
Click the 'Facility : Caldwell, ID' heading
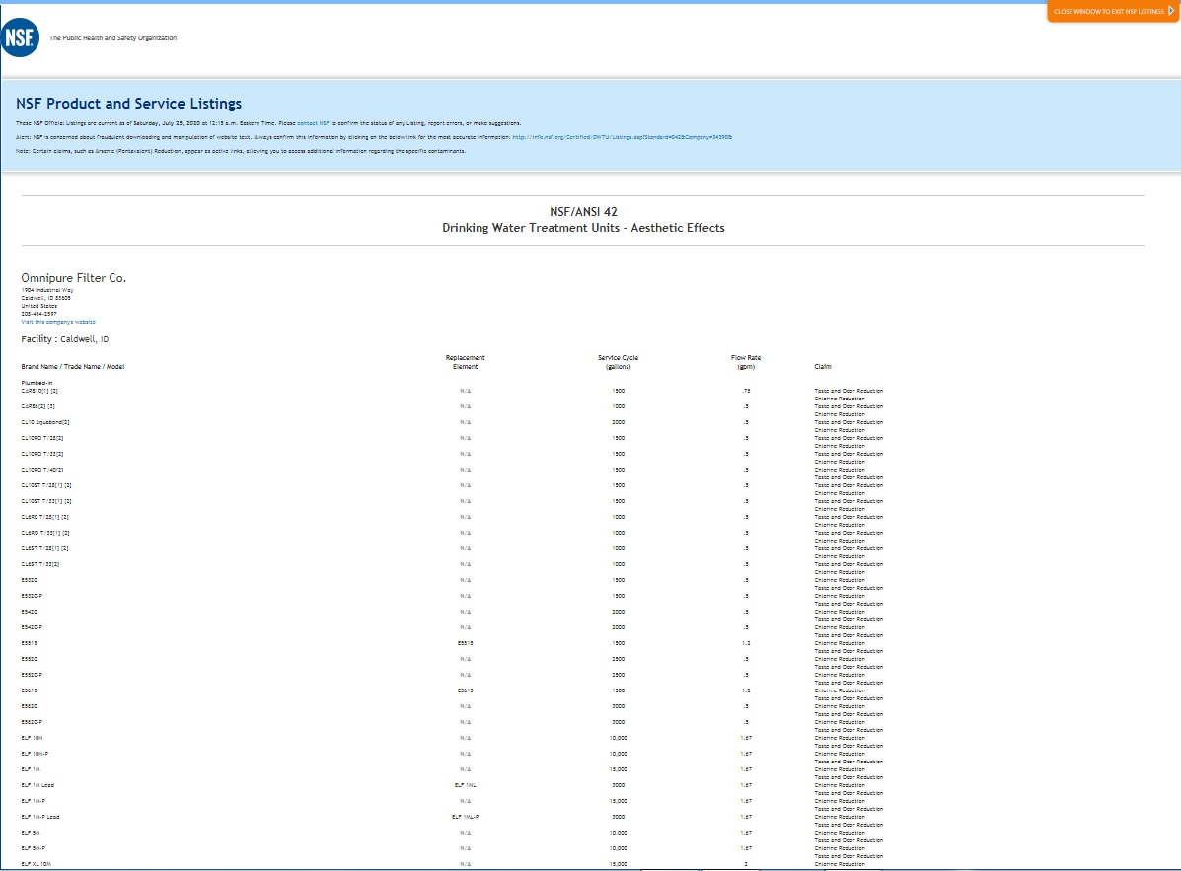tap(64, 339)
